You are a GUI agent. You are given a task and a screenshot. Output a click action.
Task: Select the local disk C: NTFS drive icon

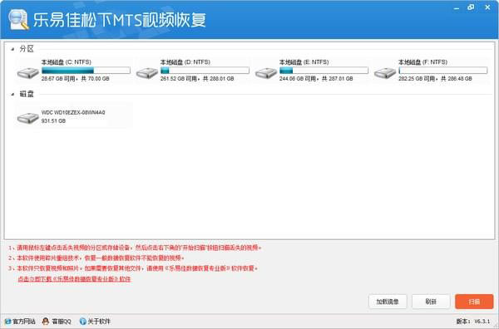[x=28, y=73]
